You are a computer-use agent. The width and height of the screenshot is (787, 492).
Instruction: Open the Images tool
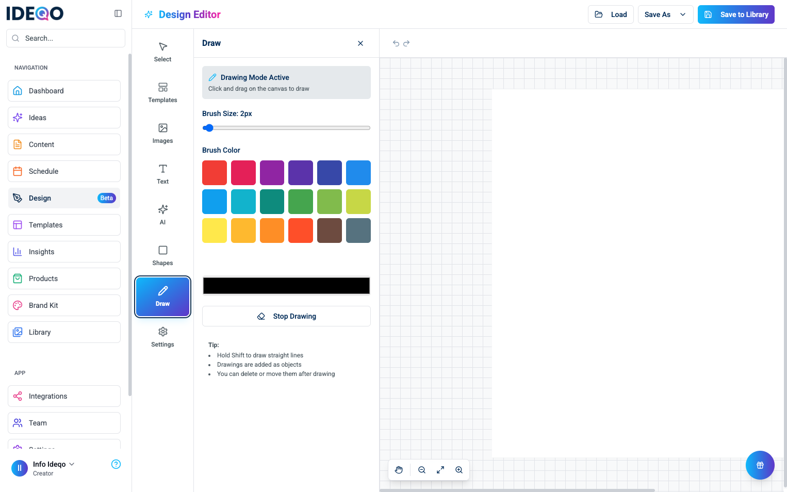pyautogui.click(x=162, y=133)
